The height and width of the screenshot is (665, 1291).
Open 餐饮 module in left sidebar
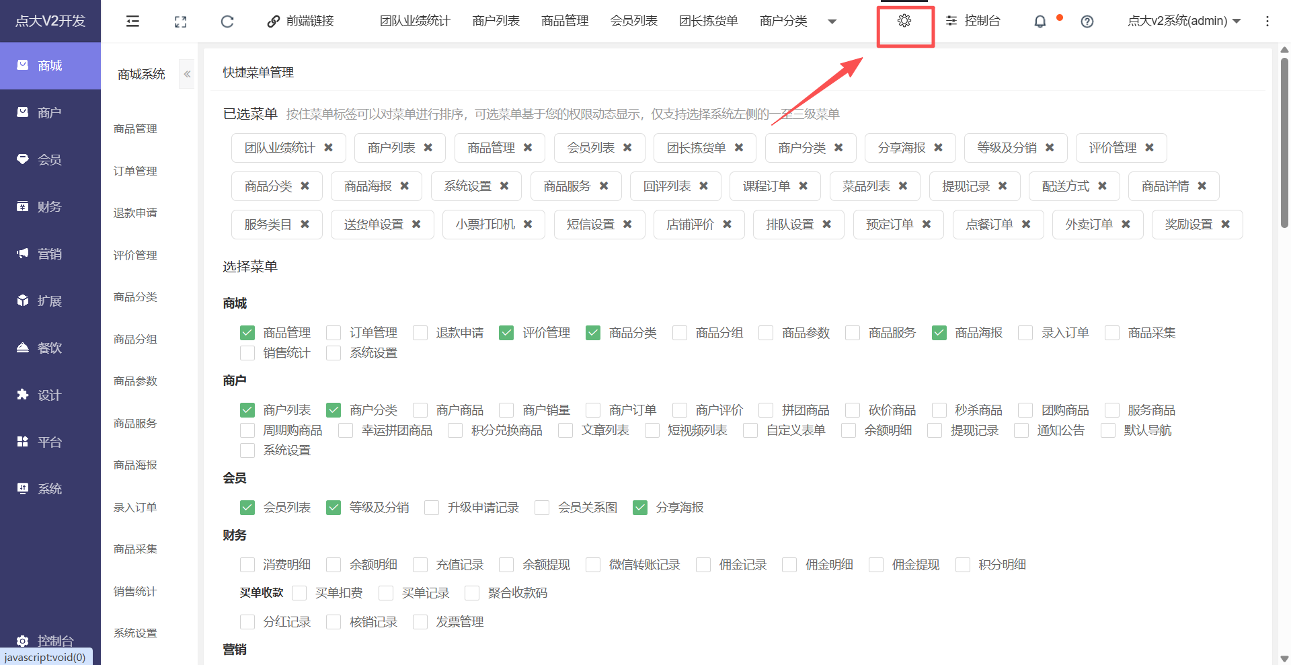[x=50, y=348]
